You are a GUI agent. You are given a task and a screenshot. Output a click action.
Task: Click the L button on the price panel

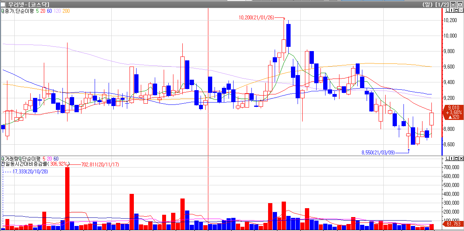(447, 10)
